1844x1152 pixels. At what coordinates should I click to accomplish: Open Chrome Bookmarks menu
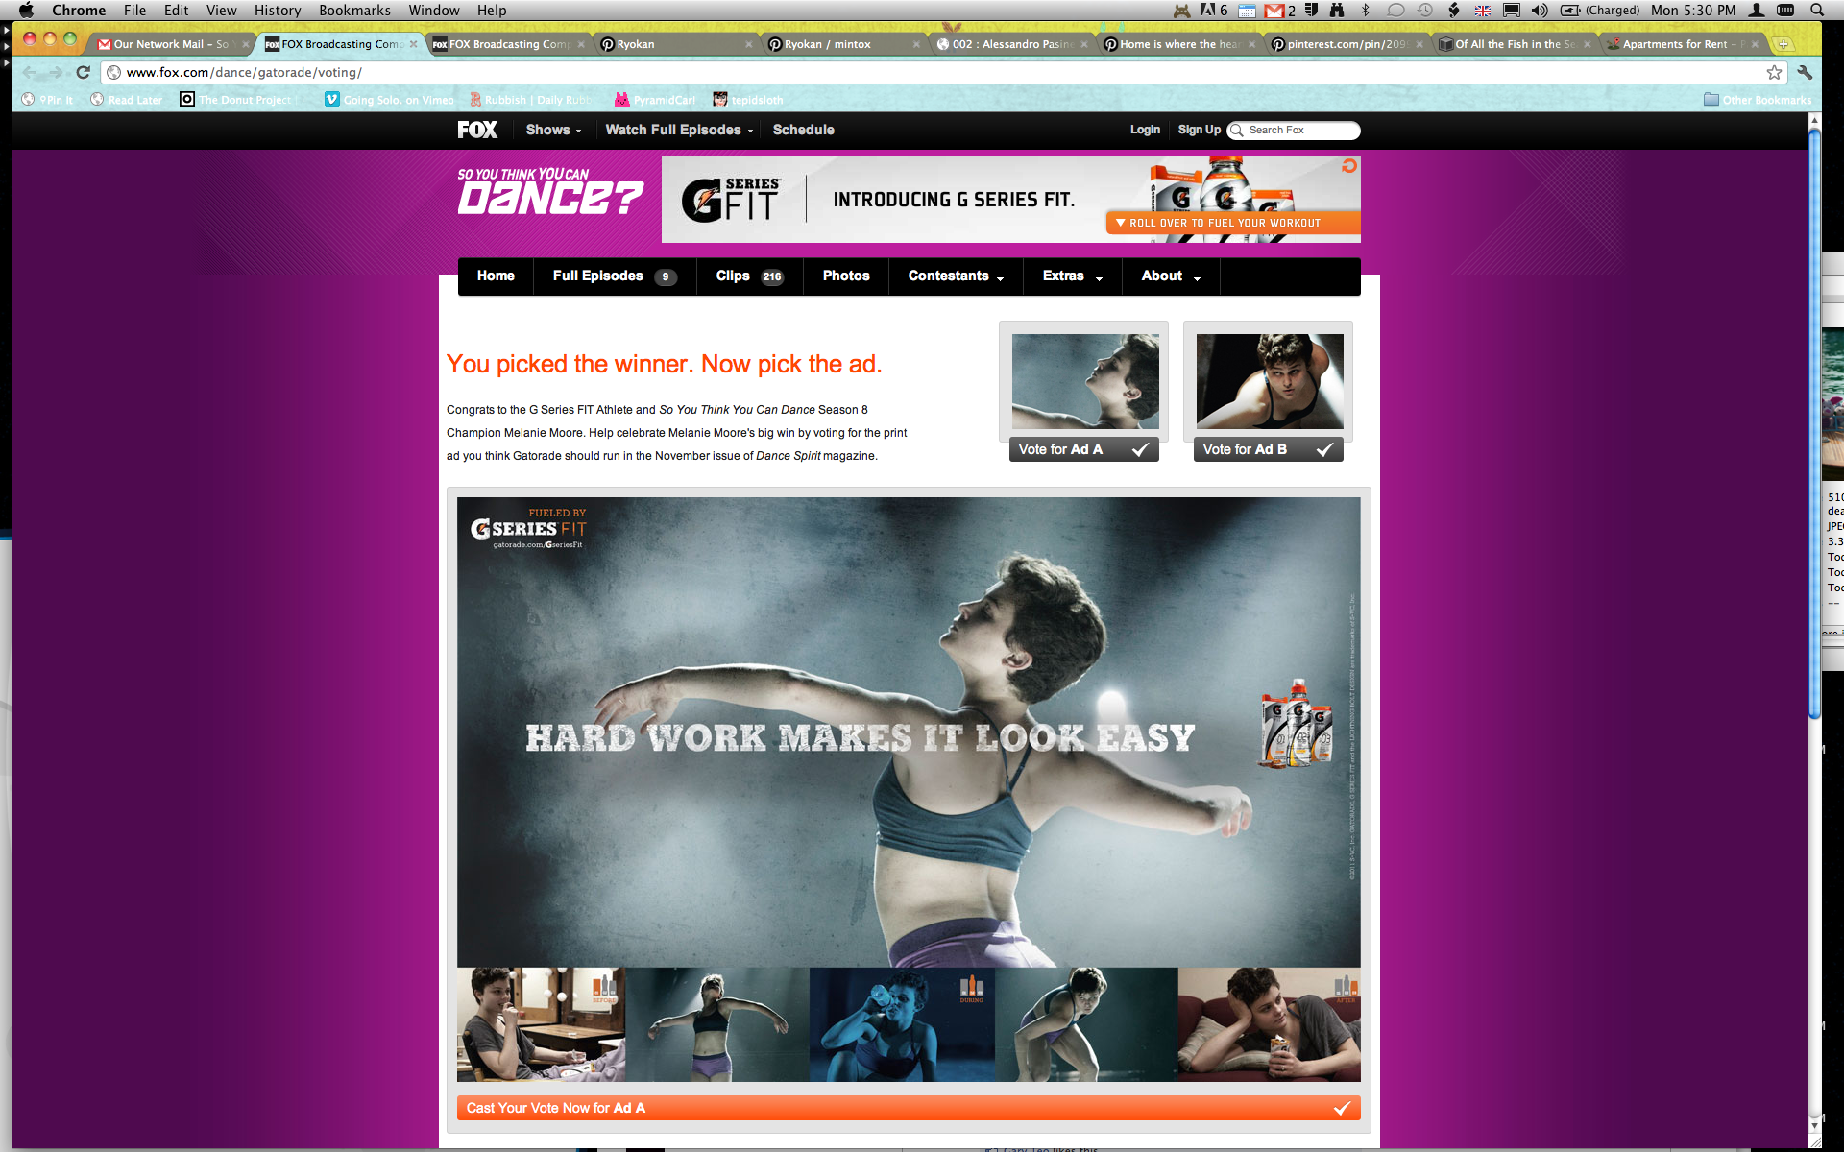click(x=354, y=11)
